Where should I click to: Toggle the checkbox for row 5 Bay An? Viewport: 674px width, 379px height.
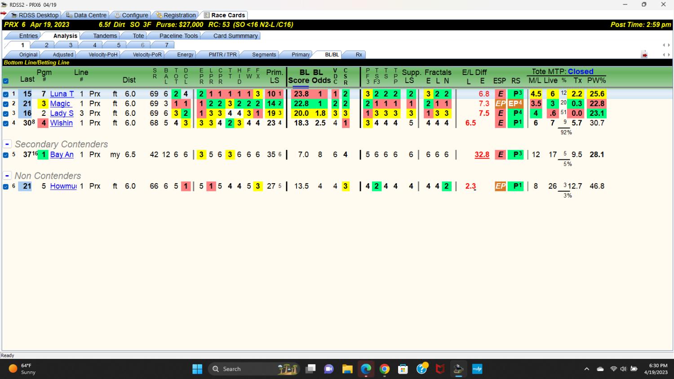6,155
